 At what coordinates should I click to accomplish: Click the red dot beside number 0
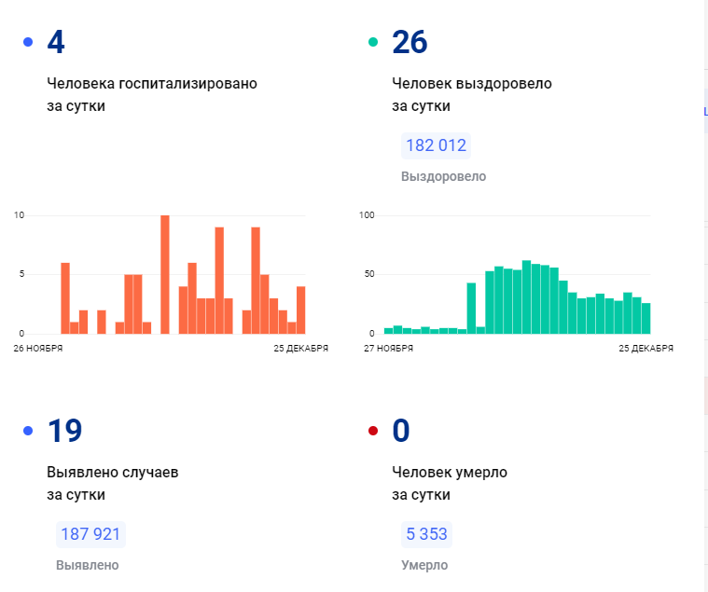point(373,430)
